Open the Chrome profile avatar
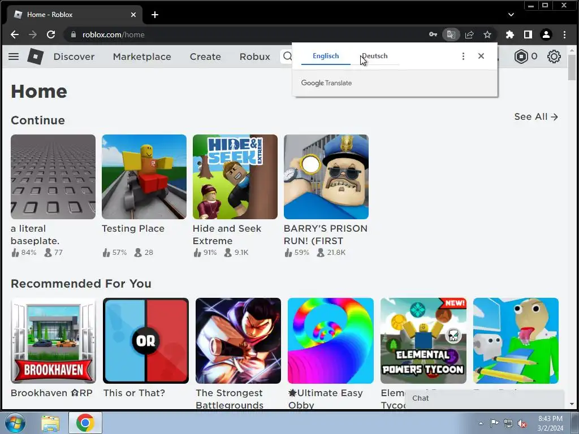Screen dimensions: 579x434 click(x=546, y=34)
